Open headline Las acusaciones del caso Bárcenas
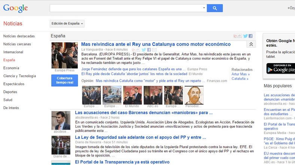 [x=144, y=113]
